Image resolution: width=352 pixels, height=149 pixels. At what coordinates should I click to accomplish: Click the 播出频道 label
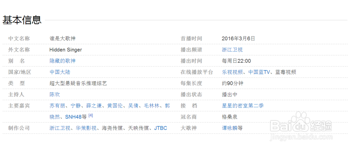pos(191,50)
